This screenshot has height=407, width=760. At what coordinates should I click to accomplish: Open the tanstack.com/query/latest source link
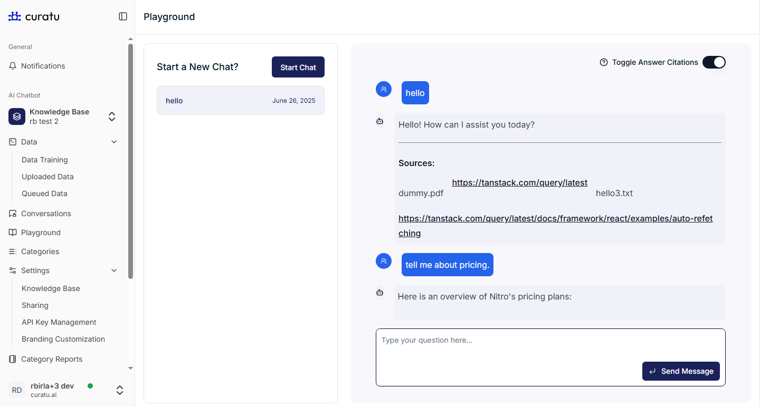[519, 182]
